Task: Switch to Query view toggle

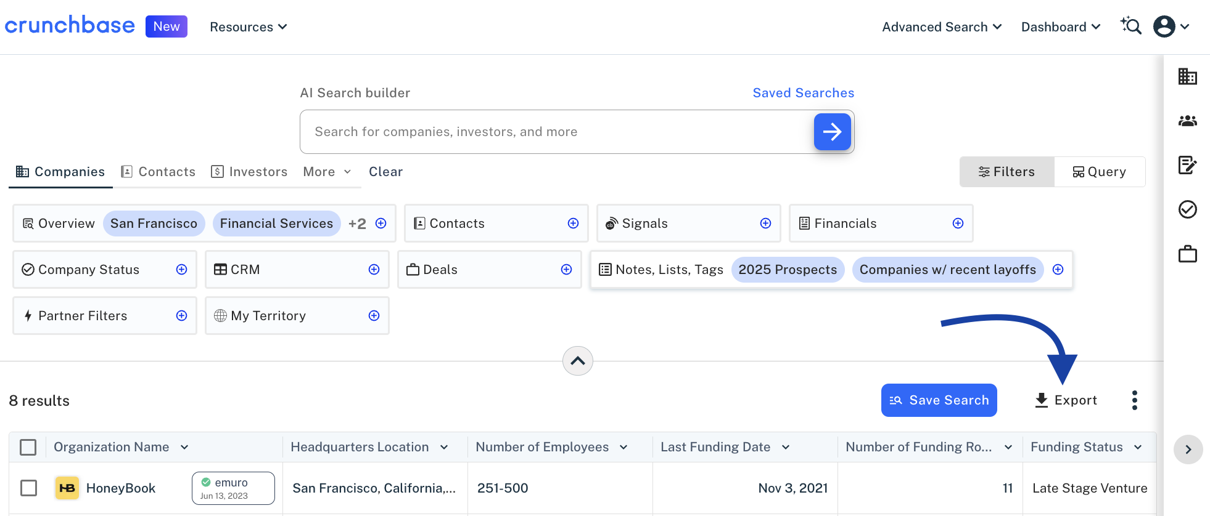Action: [1100, 172]
